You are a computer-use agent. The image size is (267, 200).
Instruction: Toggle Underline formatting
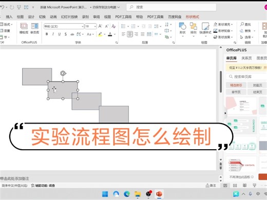[59, 34]
